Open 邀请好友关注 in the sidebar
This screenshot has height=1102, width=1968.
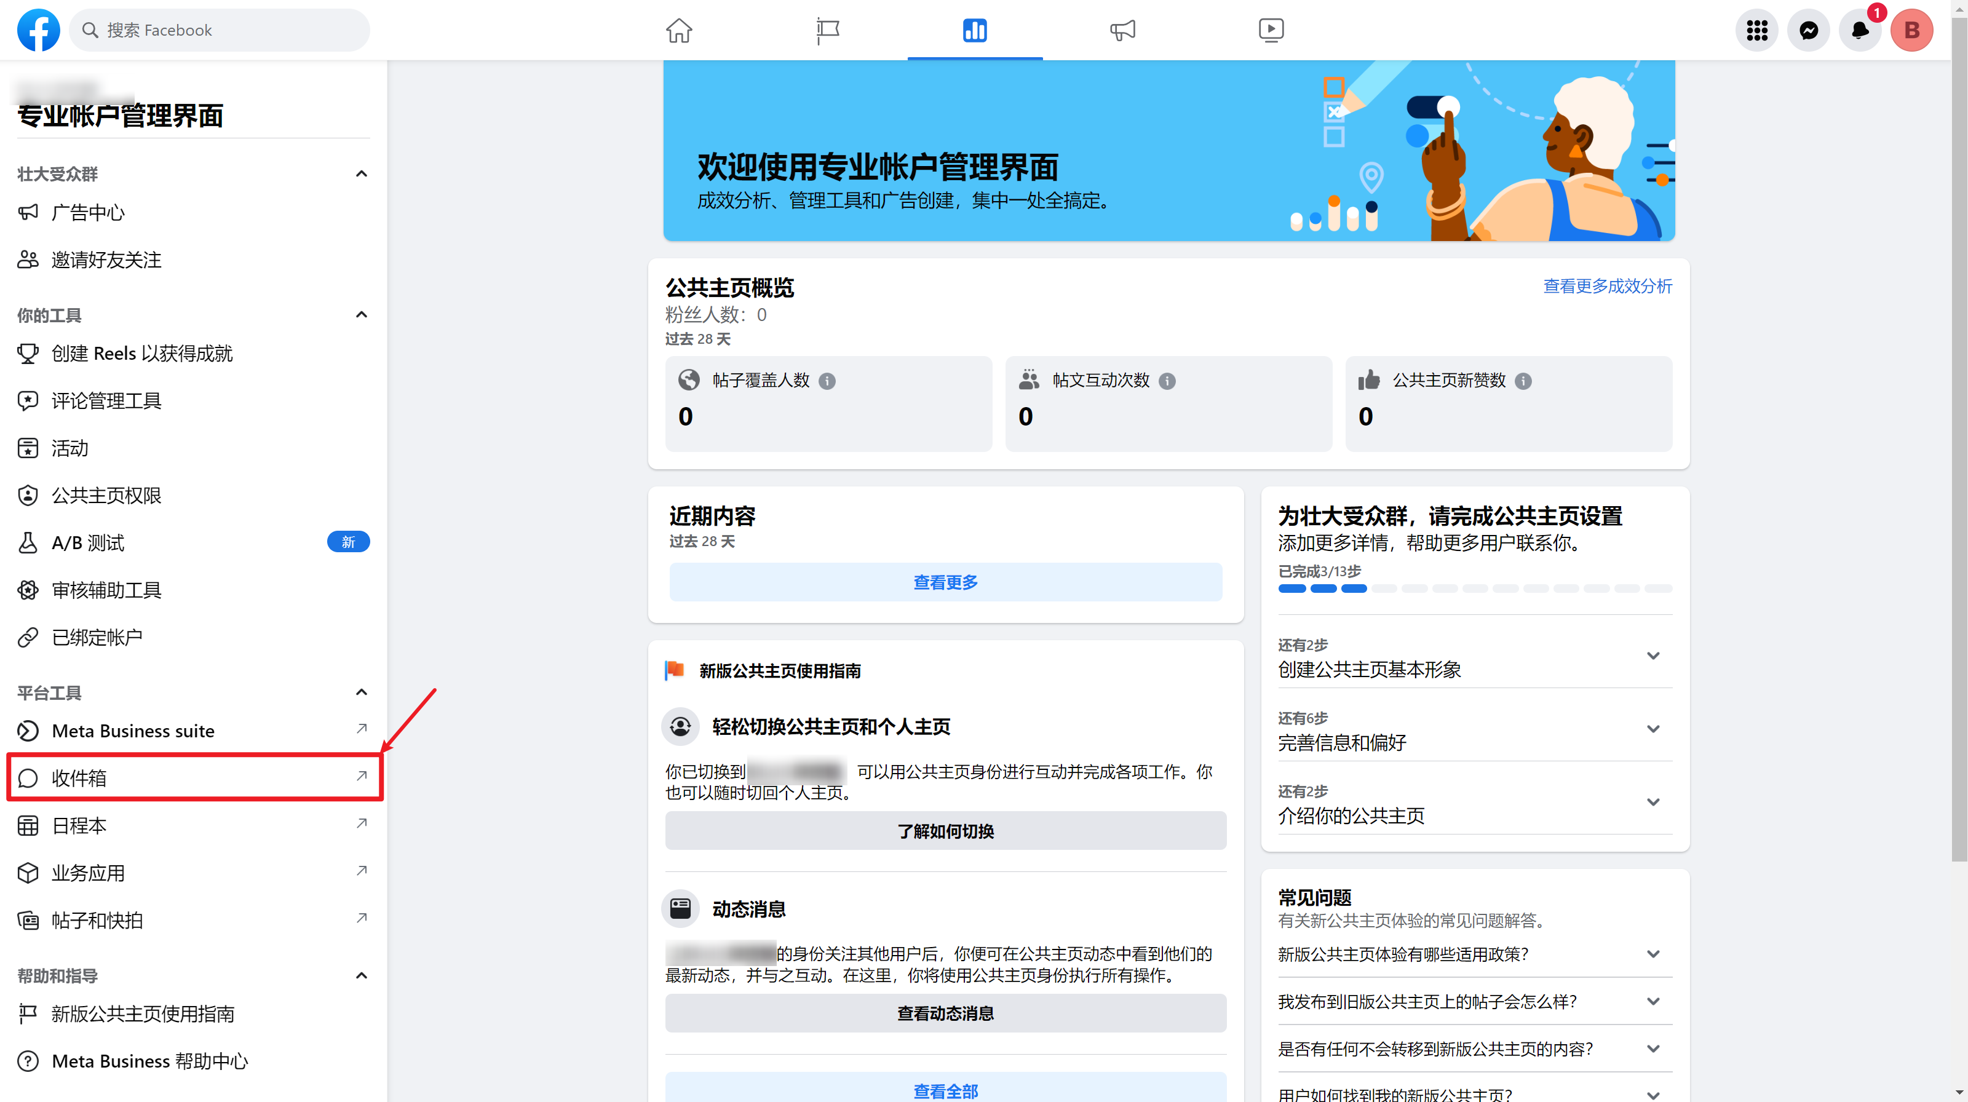(193, 260)
